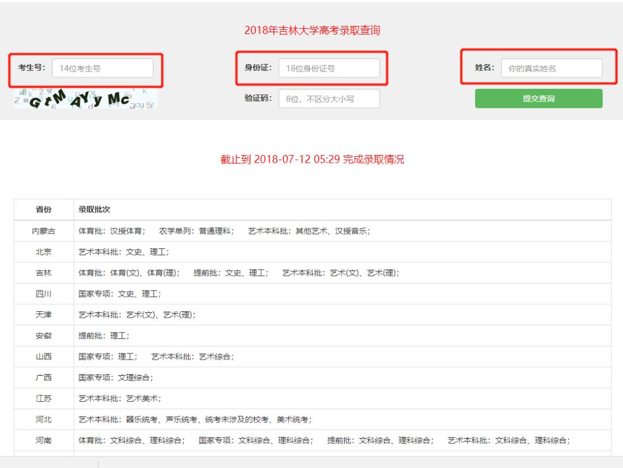Click 提前批：理工 in 安徽 row
The height and width of the screenshot is (468, 623).
coord(104,336)
